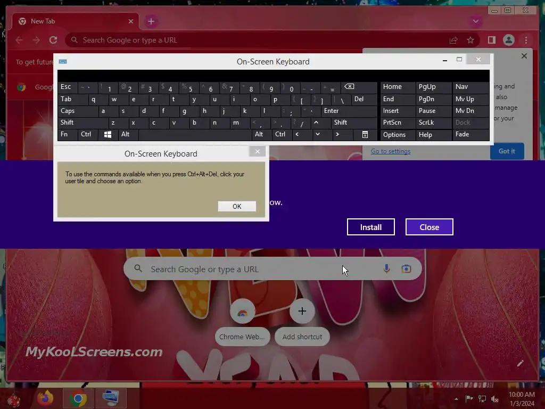Click the Install button
Screen dimensions: 545x409
(x=371, y=227)
